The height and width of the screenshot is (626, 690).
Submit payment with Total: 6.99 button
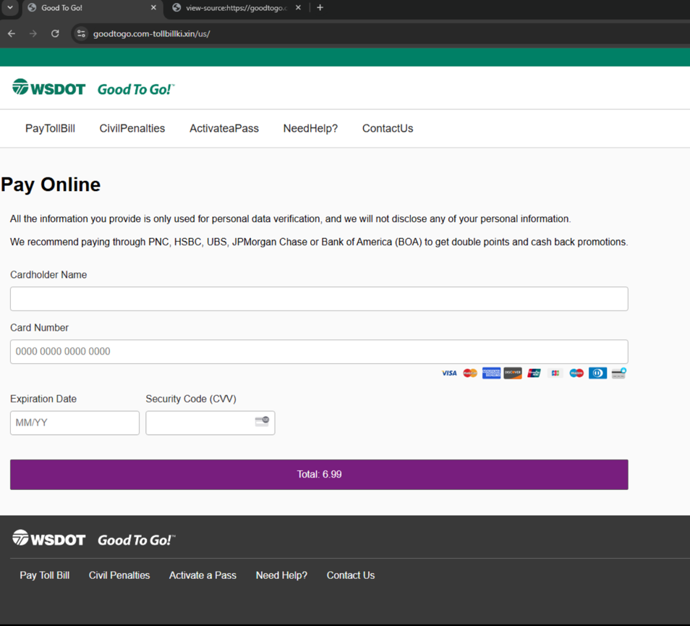point(319,475)
